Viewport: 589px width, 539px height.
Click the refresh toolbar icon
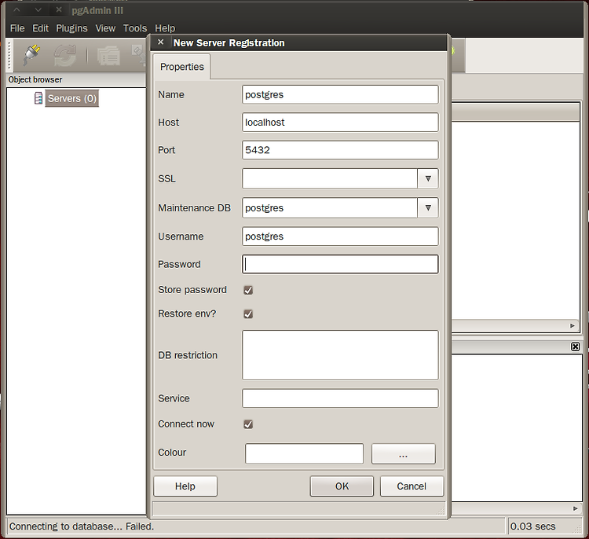coord(65,56)
